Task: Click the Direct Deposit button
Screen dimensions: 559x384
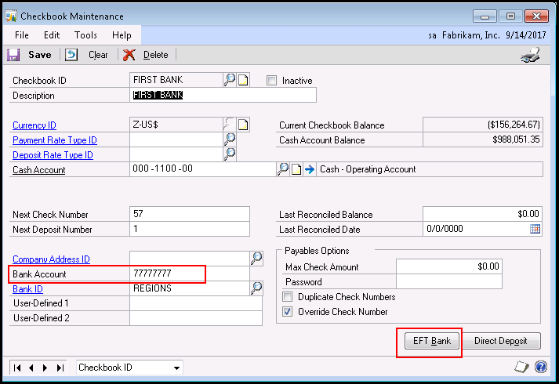Action: (x=500, y=341)
